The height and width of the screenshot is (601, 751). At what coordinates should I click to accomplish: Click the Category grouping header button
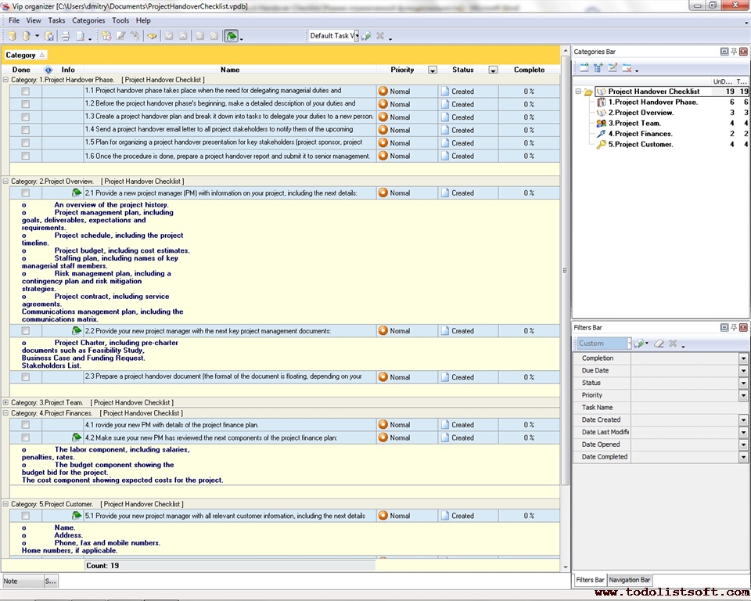tap(25, 55)
